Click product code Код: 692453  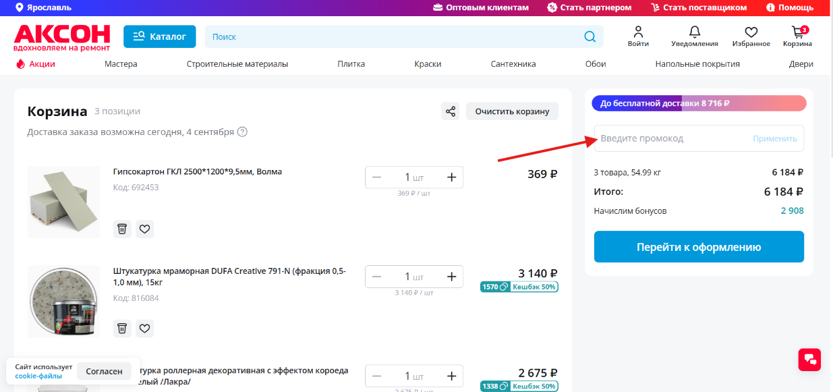point(136,187)
